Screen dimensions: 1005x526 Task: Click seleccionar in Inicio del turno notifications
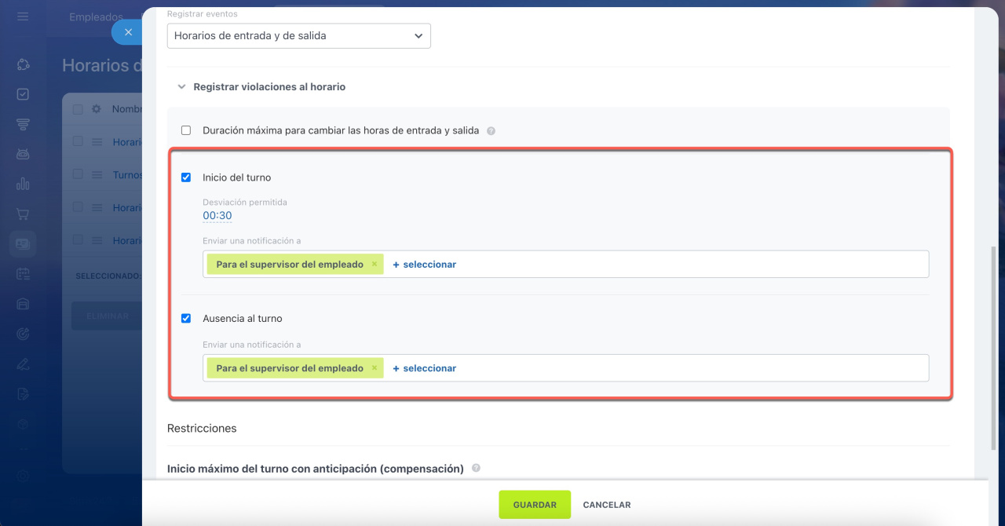[425, 265]
